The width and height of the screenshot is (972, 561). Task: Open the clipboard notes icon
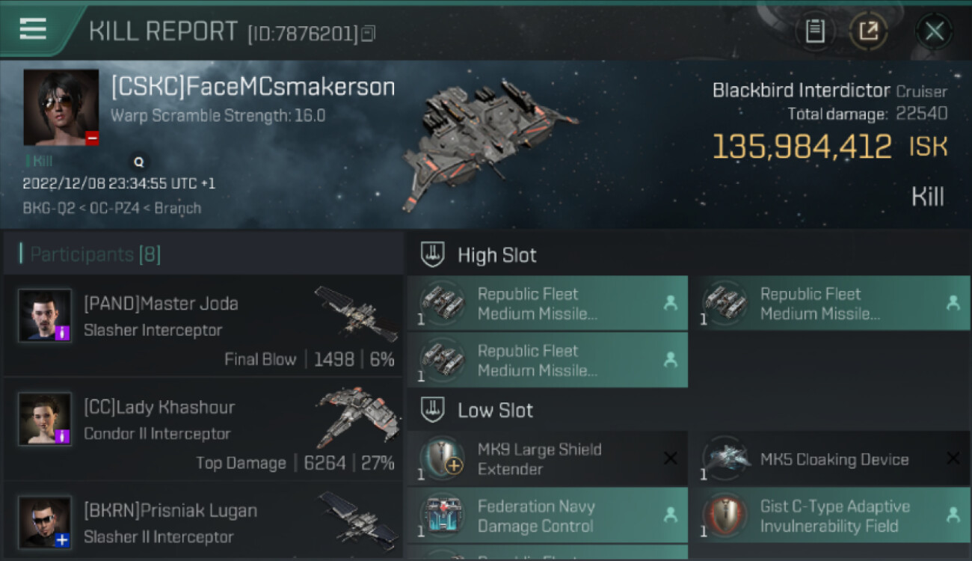point(814,31)
